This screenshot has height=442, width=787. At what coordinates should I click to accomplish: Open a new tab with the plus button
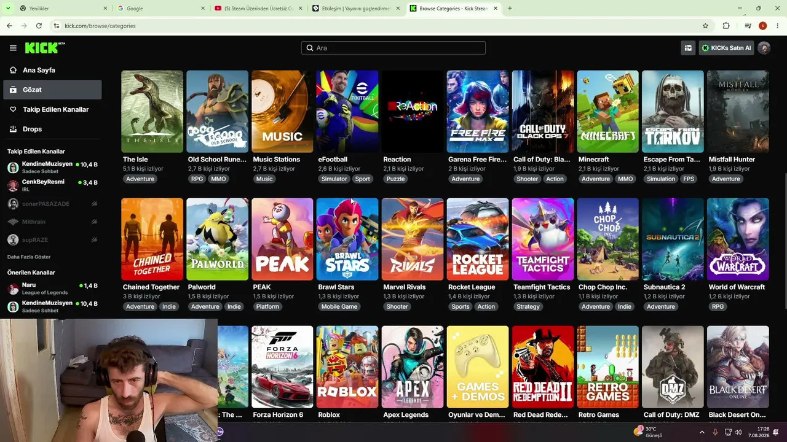pos(510,9)
